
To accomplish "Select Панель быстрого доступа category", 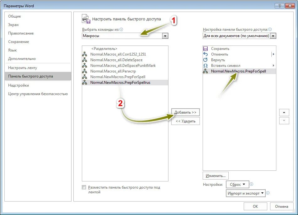I will (38, 76).
